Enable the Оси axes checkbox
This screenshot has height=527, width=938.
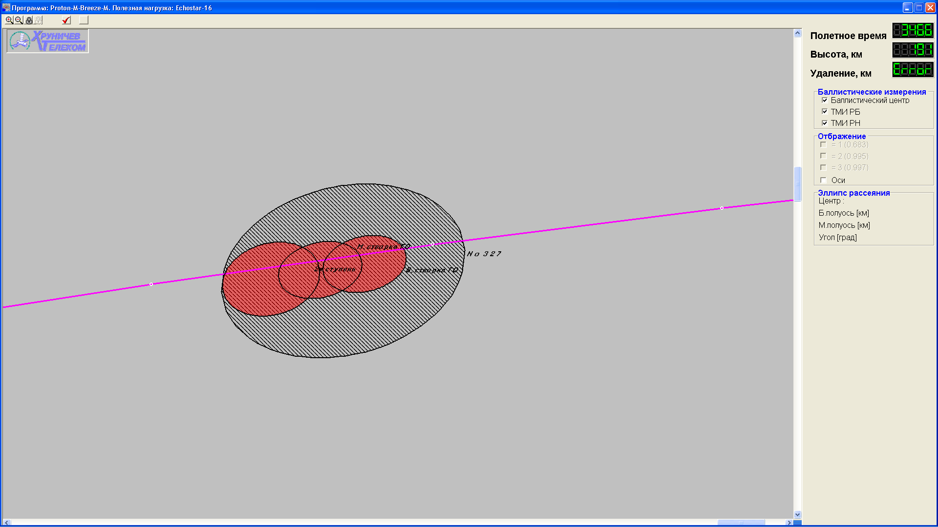824,180
